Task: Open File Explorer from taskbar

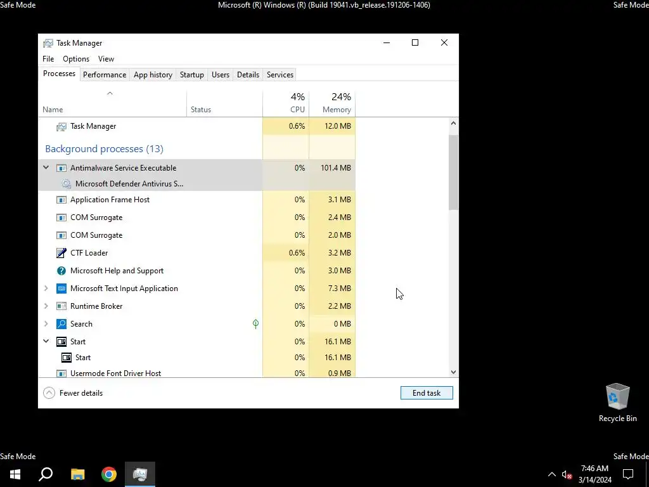Action: click(x=77, y=474)
